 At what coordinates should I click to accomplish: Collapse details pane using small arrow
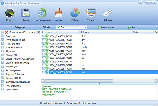[x=99, y=83]
